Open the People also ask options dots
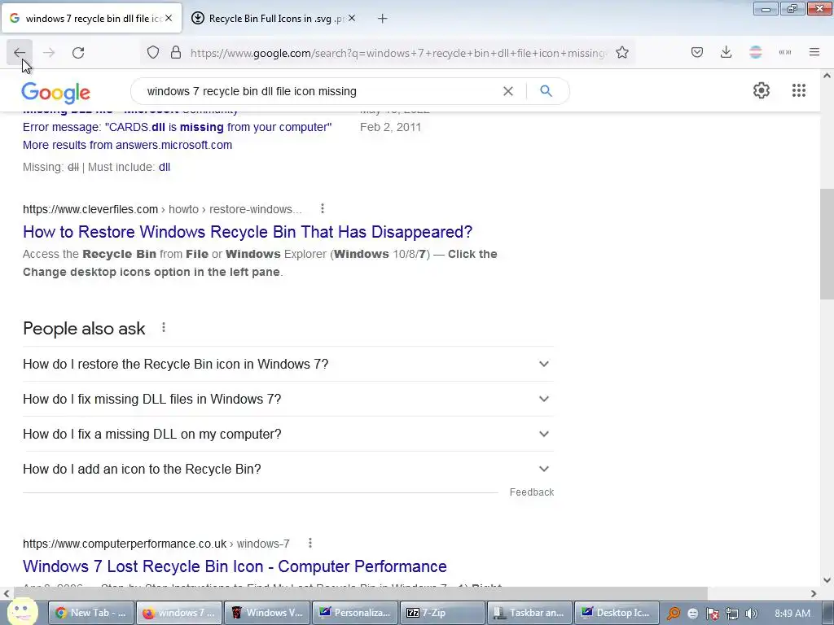Image resolution: width=834 pixels, height=625 pixels. click(164, 328)
